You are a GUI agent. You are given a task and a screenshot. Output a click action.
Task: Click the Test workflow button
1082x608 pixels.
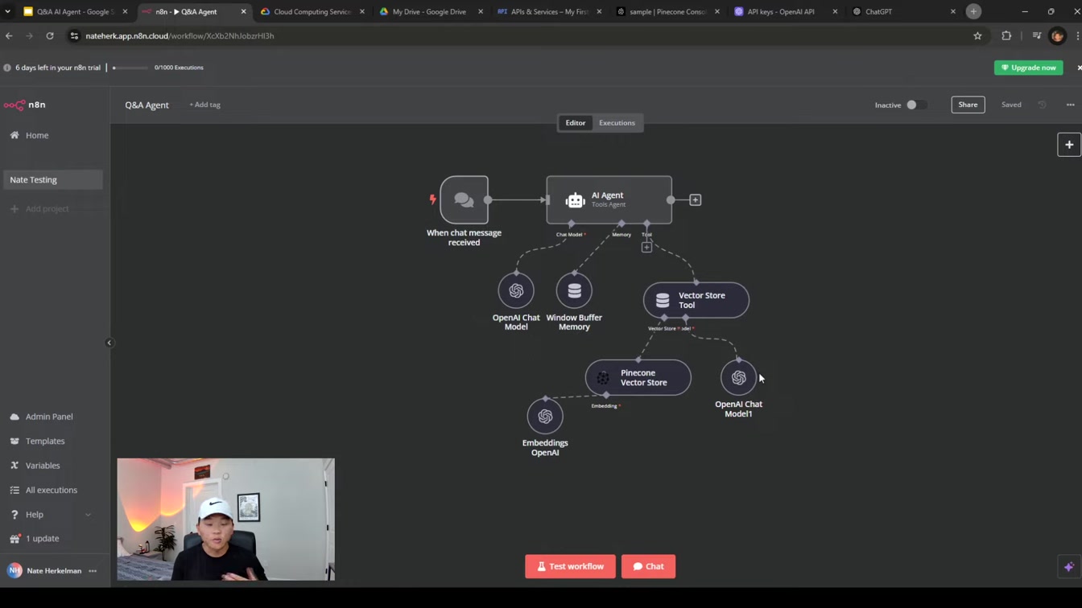tap(570, 566)
